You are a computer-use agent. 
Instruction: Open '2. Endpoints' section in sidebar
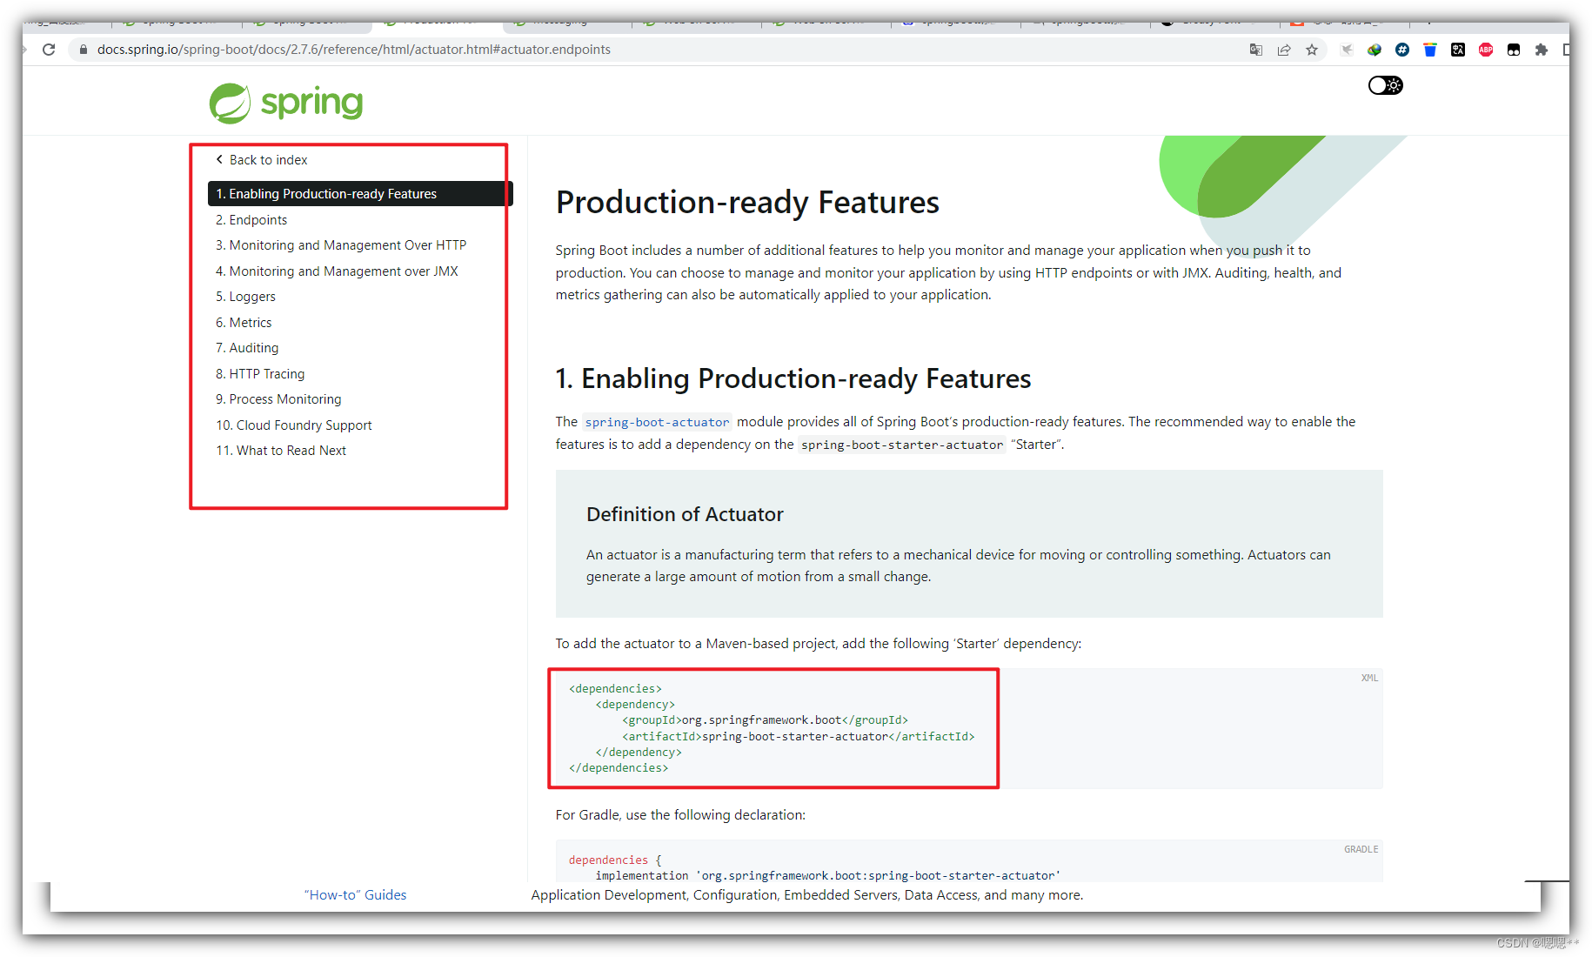click(251, 220)
